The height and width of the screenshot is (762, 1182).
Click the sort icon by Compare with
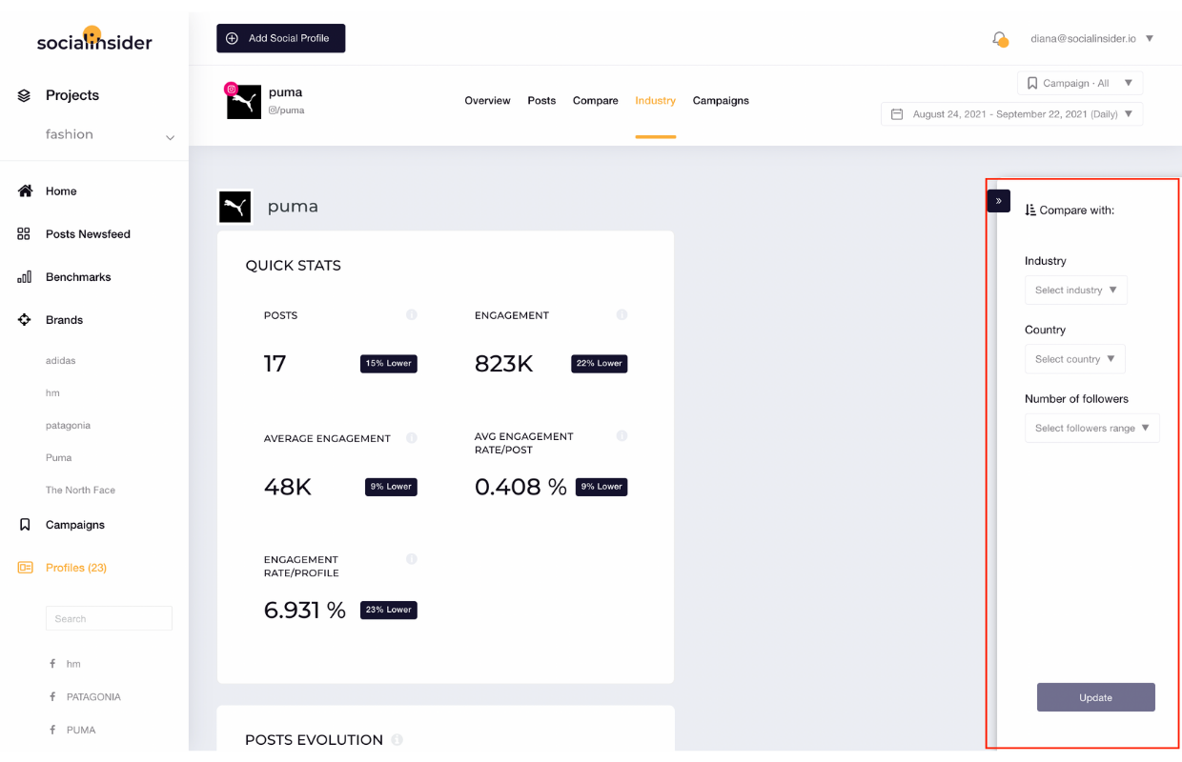pos(1030,210)
